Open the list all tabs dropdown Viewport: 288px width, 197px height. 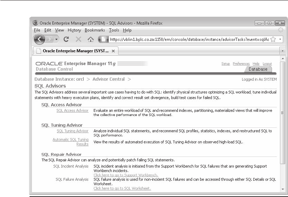[282, 51]
